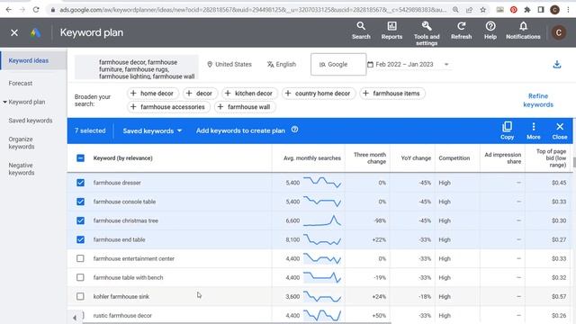The image size is (576, 324).
Task: Change the Google search network setting
Action: (x=338, y=64)
